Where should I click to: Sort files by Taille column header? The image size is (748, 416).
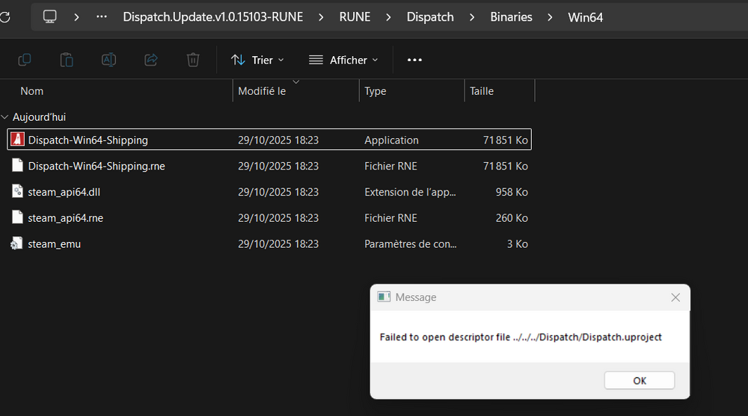(482, 91)
